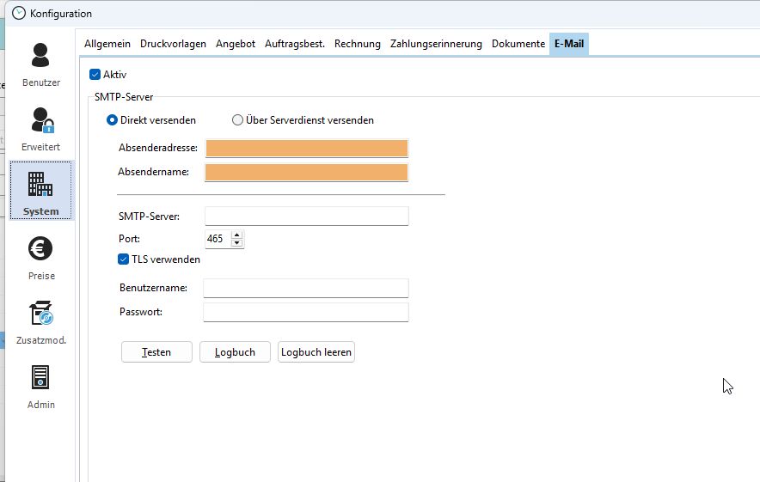
Task: Toggle the Aktiv checkbox
Action: point(95,75)
